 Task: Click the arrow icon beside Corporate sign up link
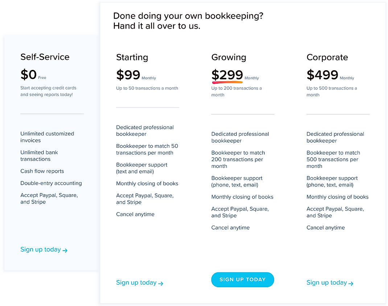pyautogui.click(x=352, y=283)
